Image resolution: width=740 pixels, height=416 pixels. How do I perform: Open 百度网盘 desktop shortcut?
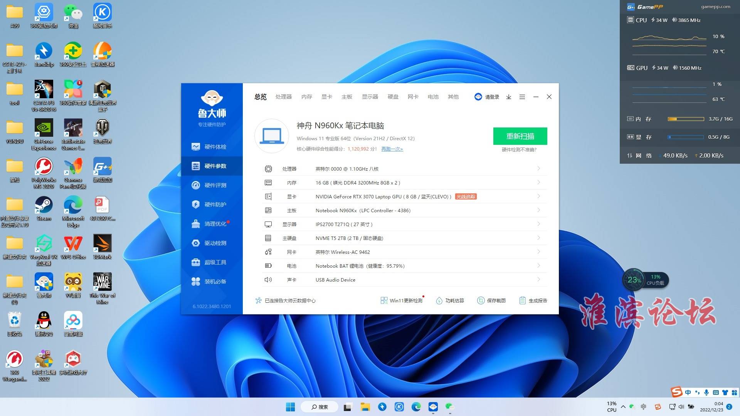click(x=73, y=324)
